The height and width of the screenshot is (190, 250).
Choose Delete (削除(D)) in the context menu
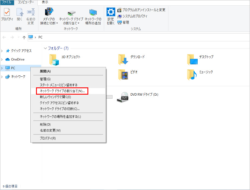click(x=68, y=125)
